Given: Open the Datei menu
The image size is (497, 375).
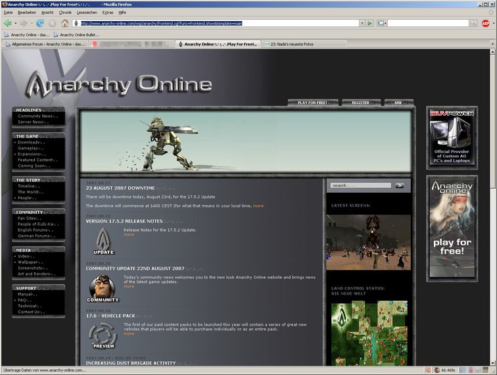Looking at the screenshot, I should 9,12.
